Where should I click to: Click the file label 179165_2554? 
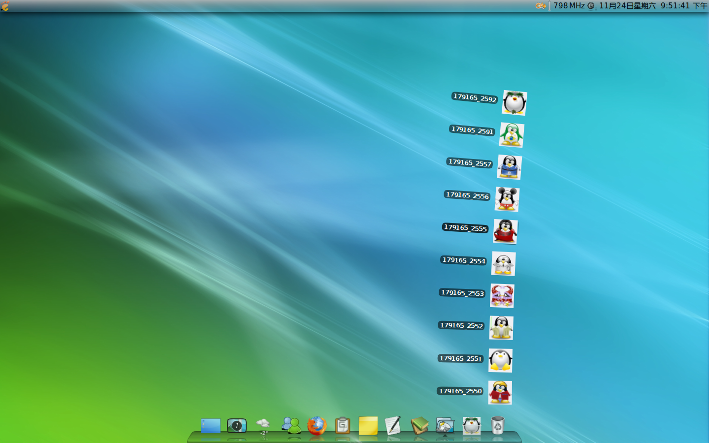464,260
